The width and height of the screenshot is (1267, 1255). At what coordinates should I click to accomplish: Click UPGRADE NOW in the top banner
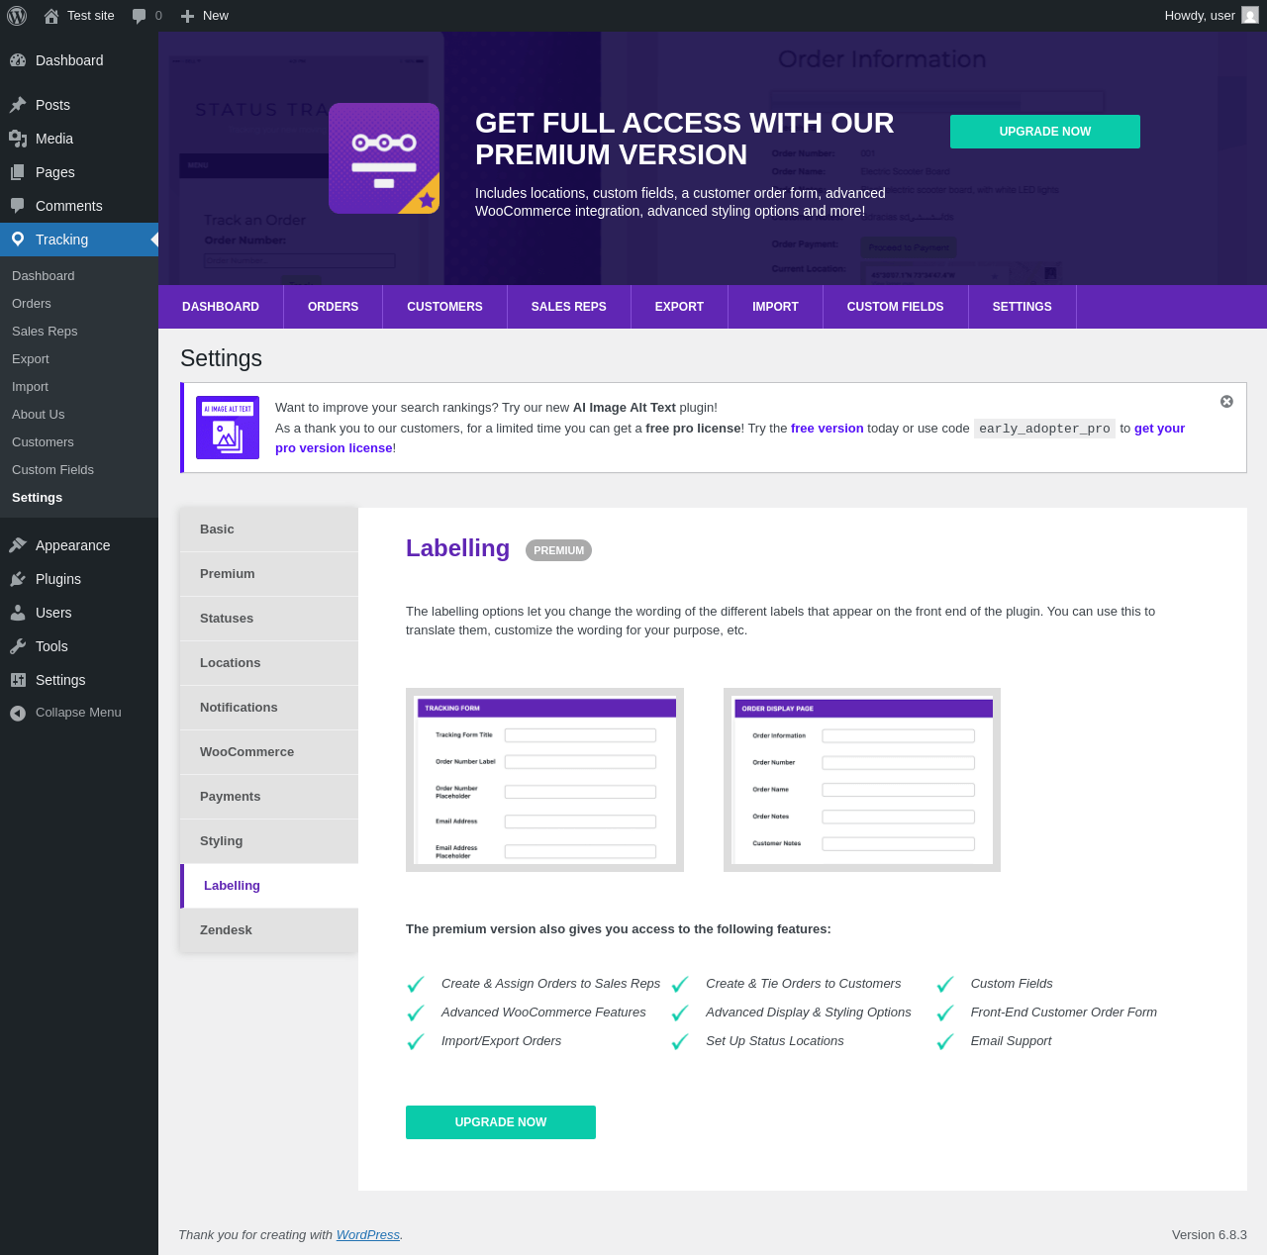click(1045, 132)
